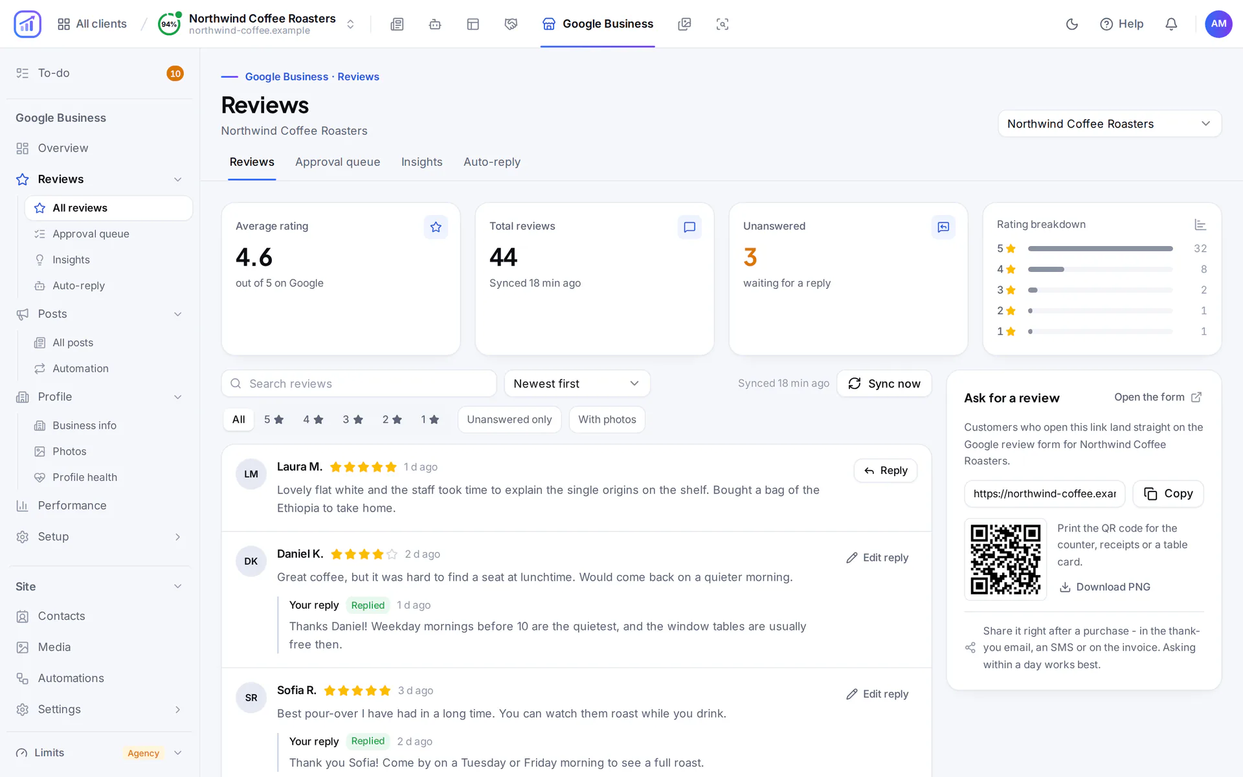Open the AM user avatar menu
The width and height of the screenshot is (1243, 777).
coord(1218,24)
